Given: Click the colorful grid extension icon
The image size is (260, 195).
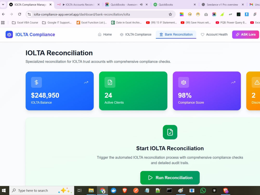Looking at the screenshot, I should [x=182, y=14].
